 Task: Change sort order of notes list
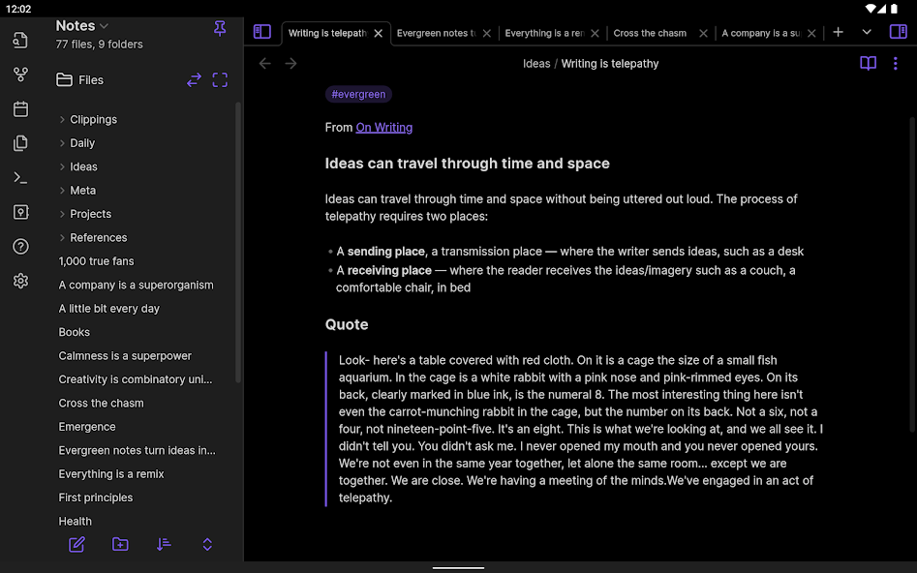164,544
